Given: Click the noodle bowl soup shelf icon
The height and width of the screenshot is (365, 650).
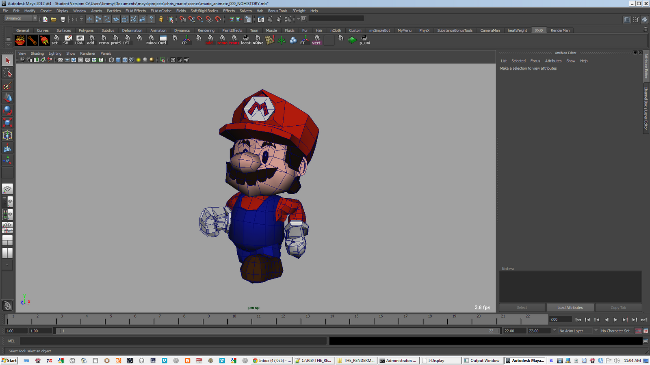Looking at the screenshot, I should (20, 40).
